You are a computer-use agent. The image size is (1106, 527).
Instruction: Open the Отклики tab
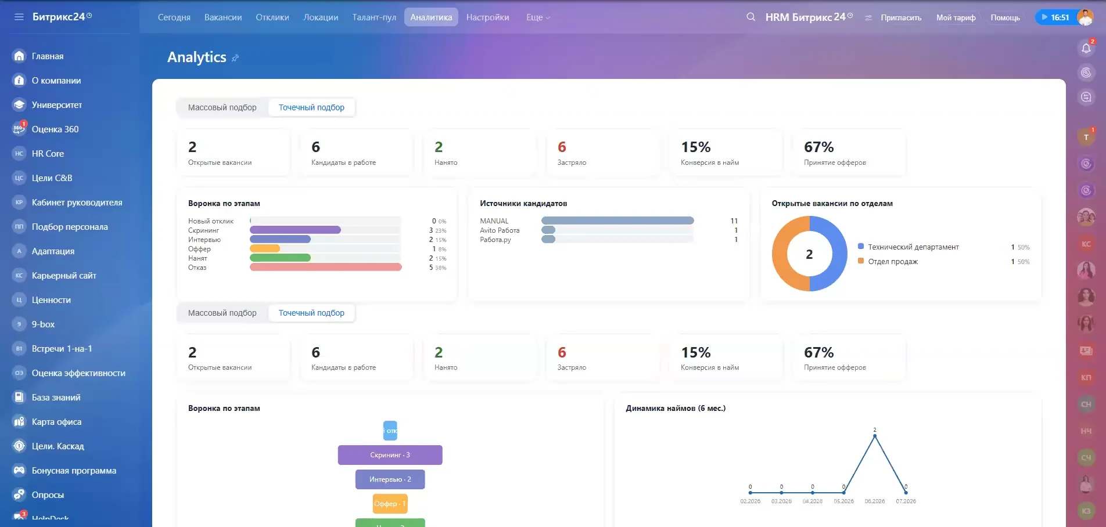[272, 17]
